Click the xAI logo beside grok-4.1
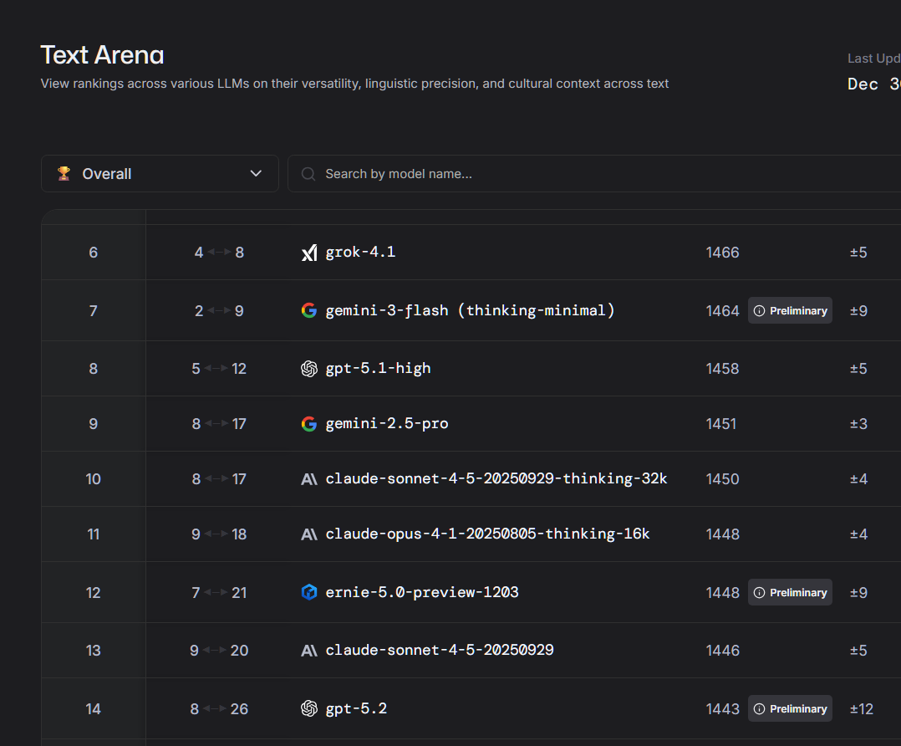 (309, 253)
